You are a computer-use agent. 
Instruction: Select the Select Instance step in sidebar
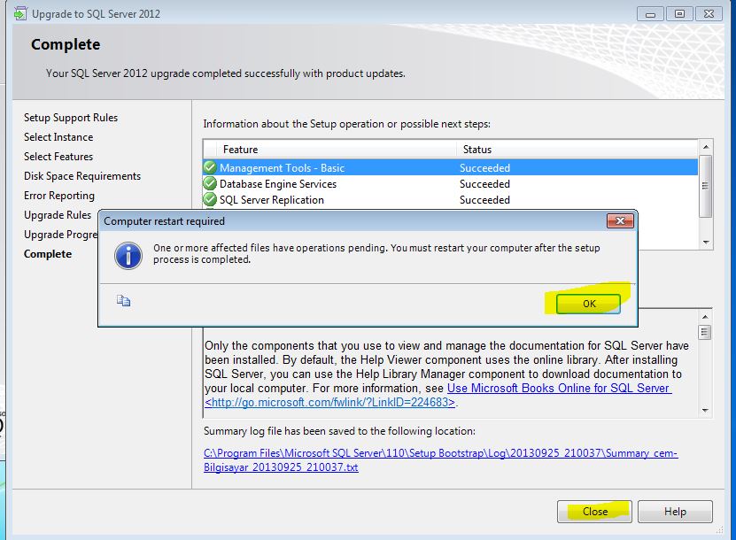point(58,137)
